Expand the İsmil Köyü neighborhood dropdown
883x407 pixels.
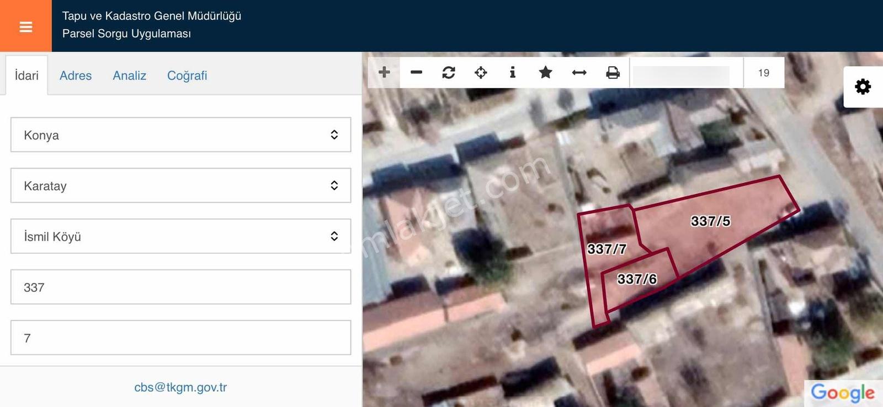[181, 236]
